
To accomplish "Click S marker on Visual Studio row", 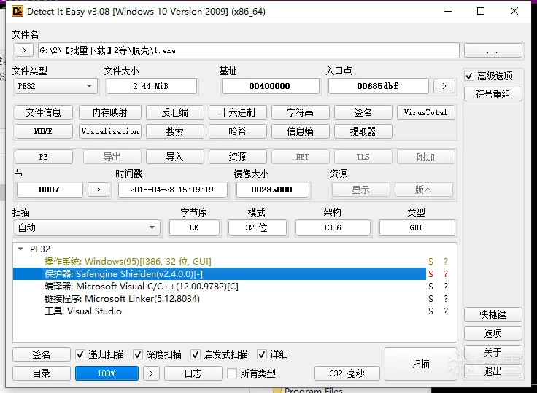I will 430,311.
